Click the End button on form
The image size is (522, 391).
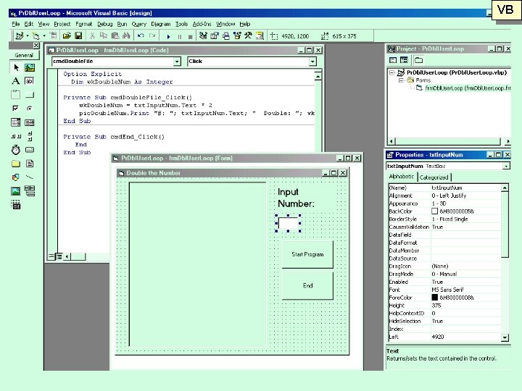307,285
